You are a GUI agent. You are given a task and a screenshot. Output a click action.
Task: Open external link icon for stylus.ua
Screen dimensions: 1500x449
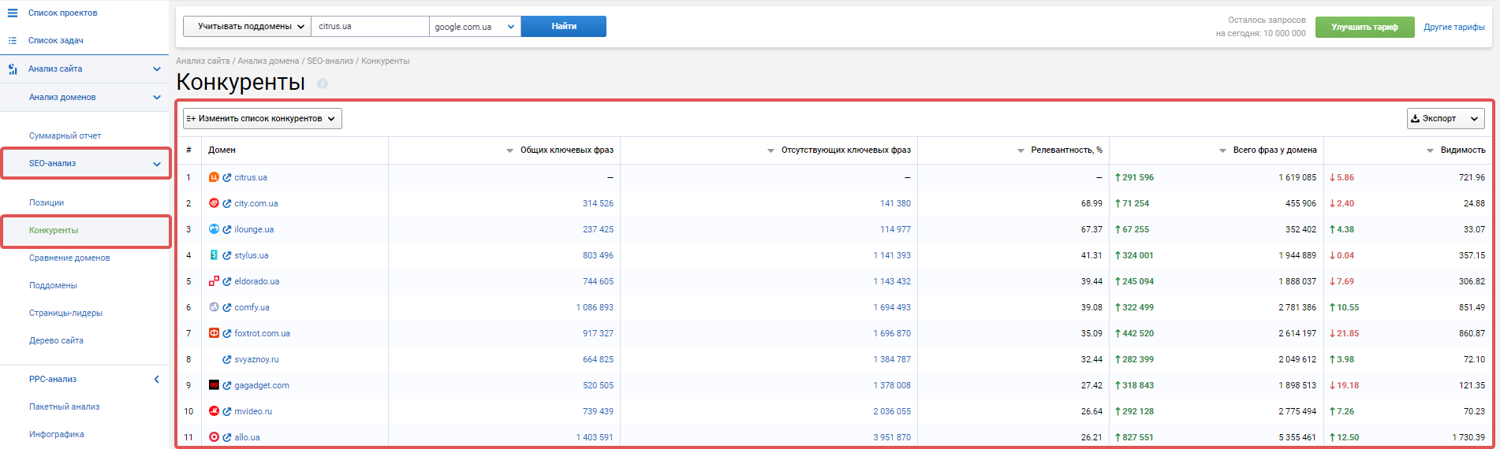point(227,256)
